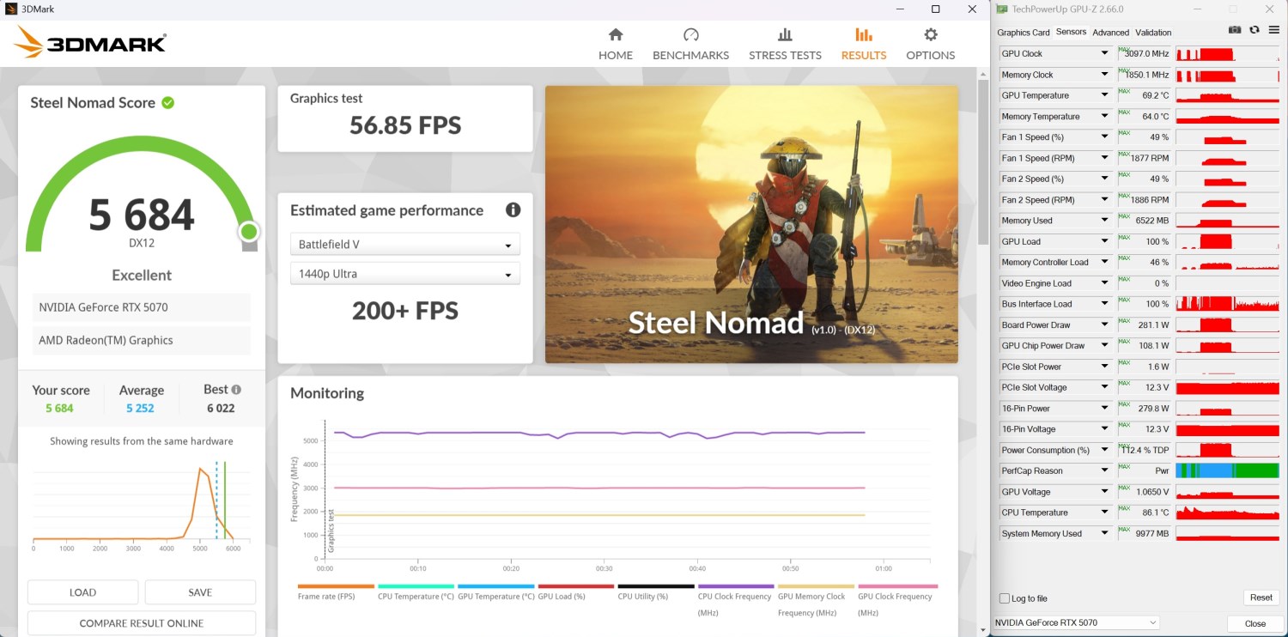Viewport: 1288px width, 637px height.
Task: Click the Compare Result Online button
Action: pos(142,623)
